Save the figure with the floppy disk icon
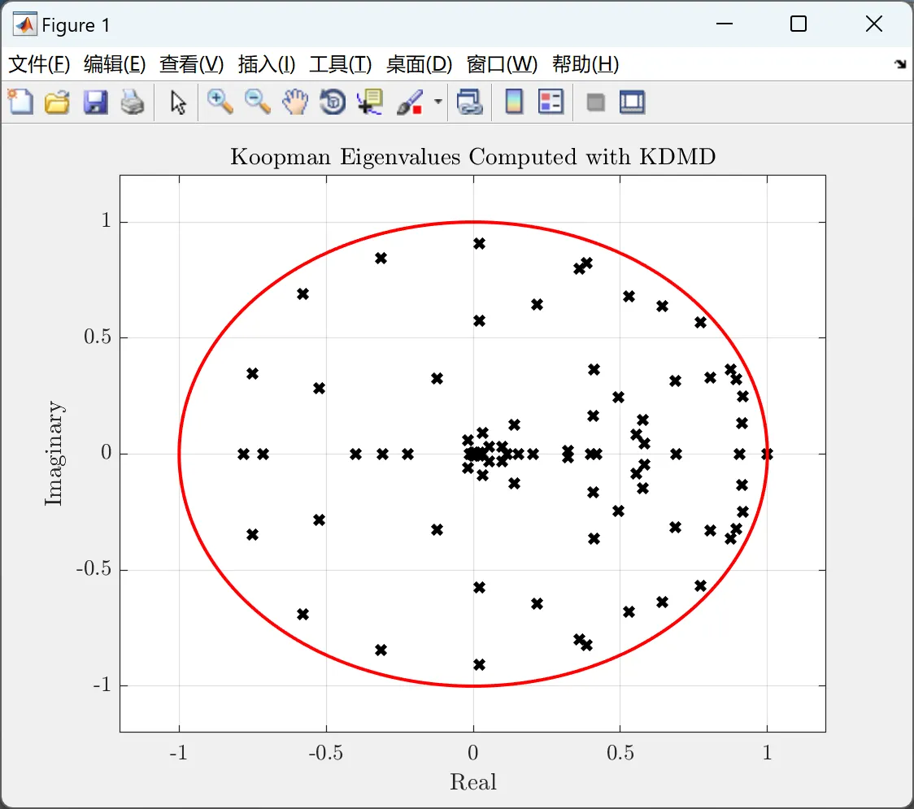The width and height of the screenshot is (914, 809). tap(95, 102)
